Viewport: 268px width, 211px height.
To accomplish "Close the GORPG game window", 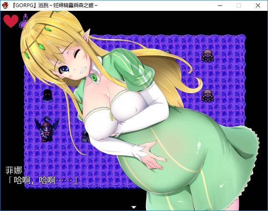I will 258,5.
